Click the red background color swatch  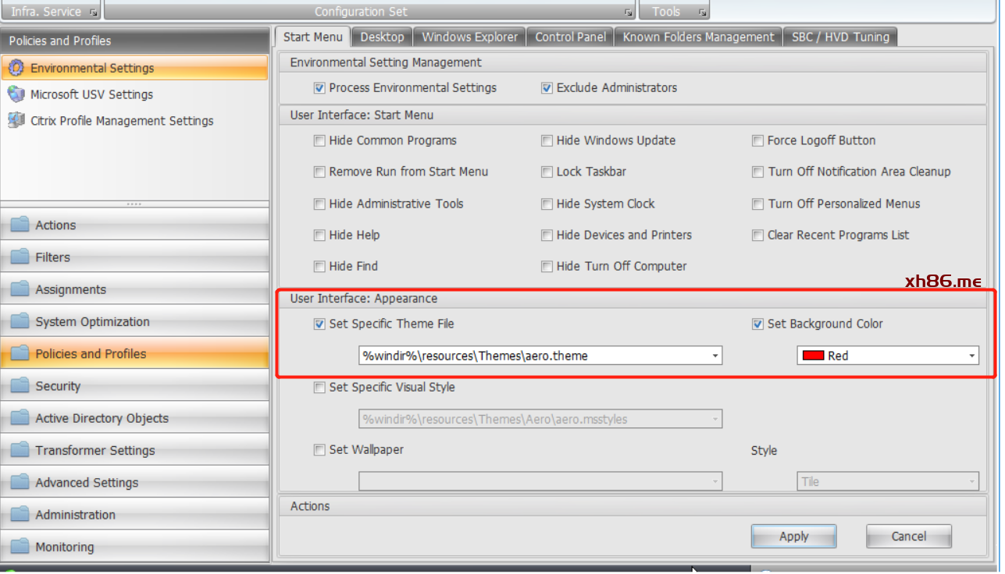[814, 356]
